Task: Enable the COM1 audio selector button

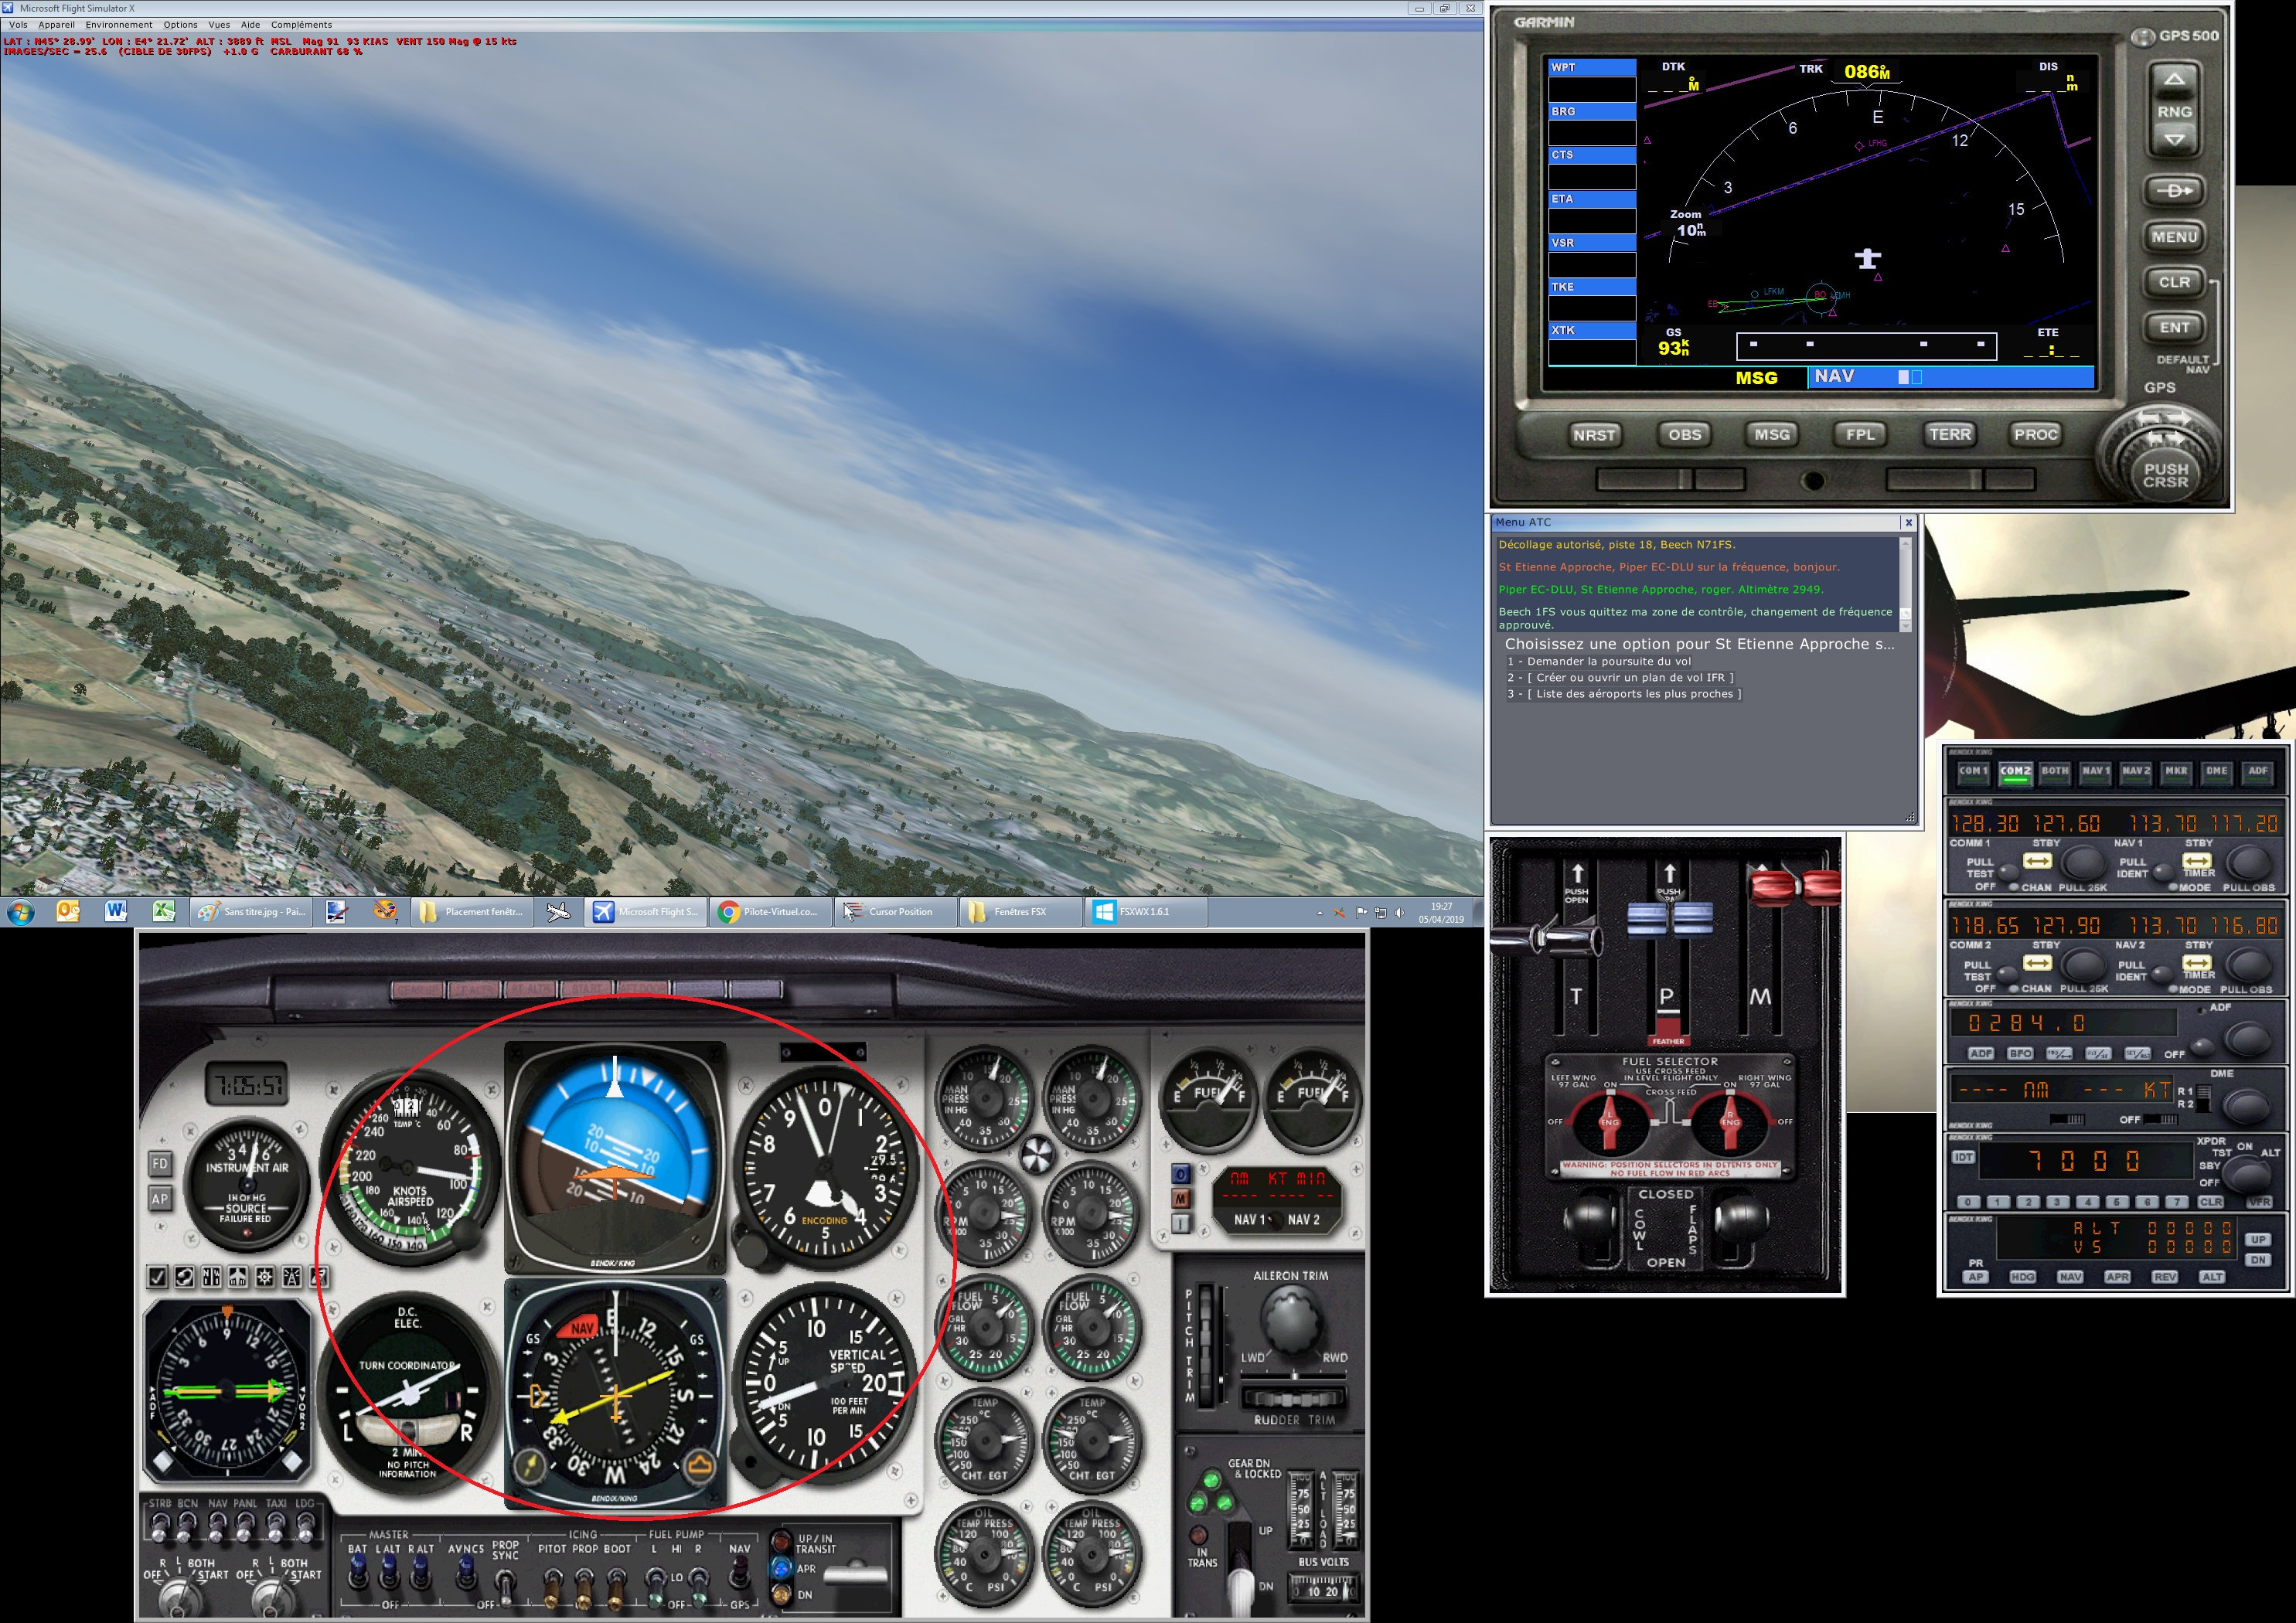Action: [x=1973, y=772]
